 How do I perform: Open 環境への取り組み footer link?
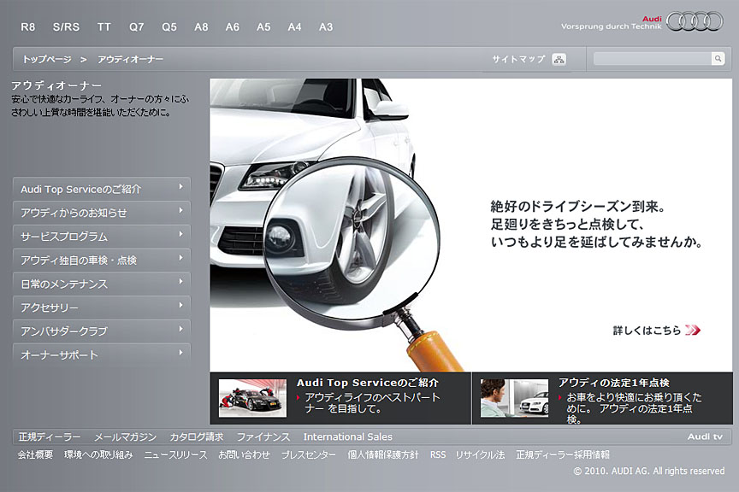[x=98, y=454]
